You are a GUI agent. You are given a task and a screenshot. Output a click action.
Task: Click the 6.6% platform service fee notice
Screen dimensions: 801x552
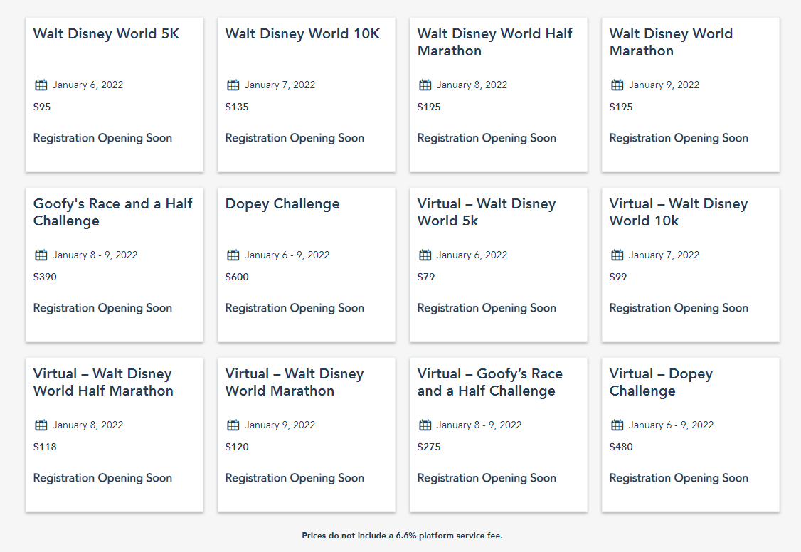(x=402, y=536)
